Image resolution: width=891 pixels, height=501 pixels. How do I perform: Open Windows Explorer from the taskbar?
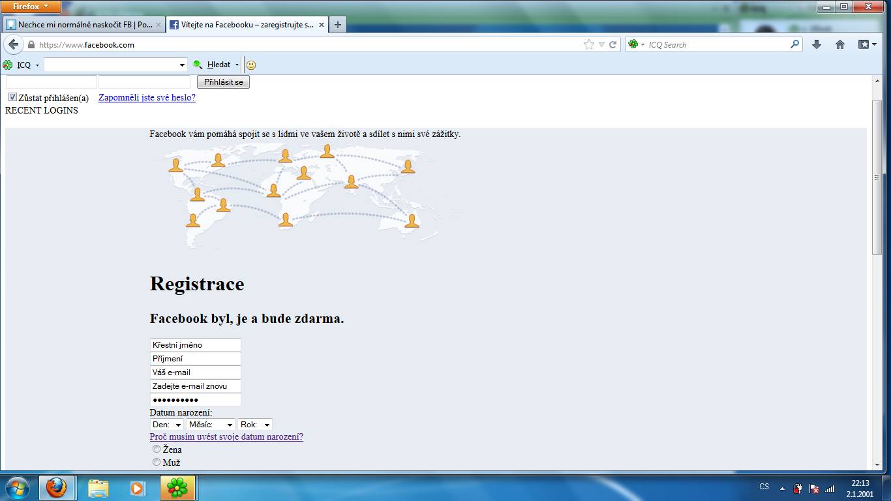pos(98,488)
